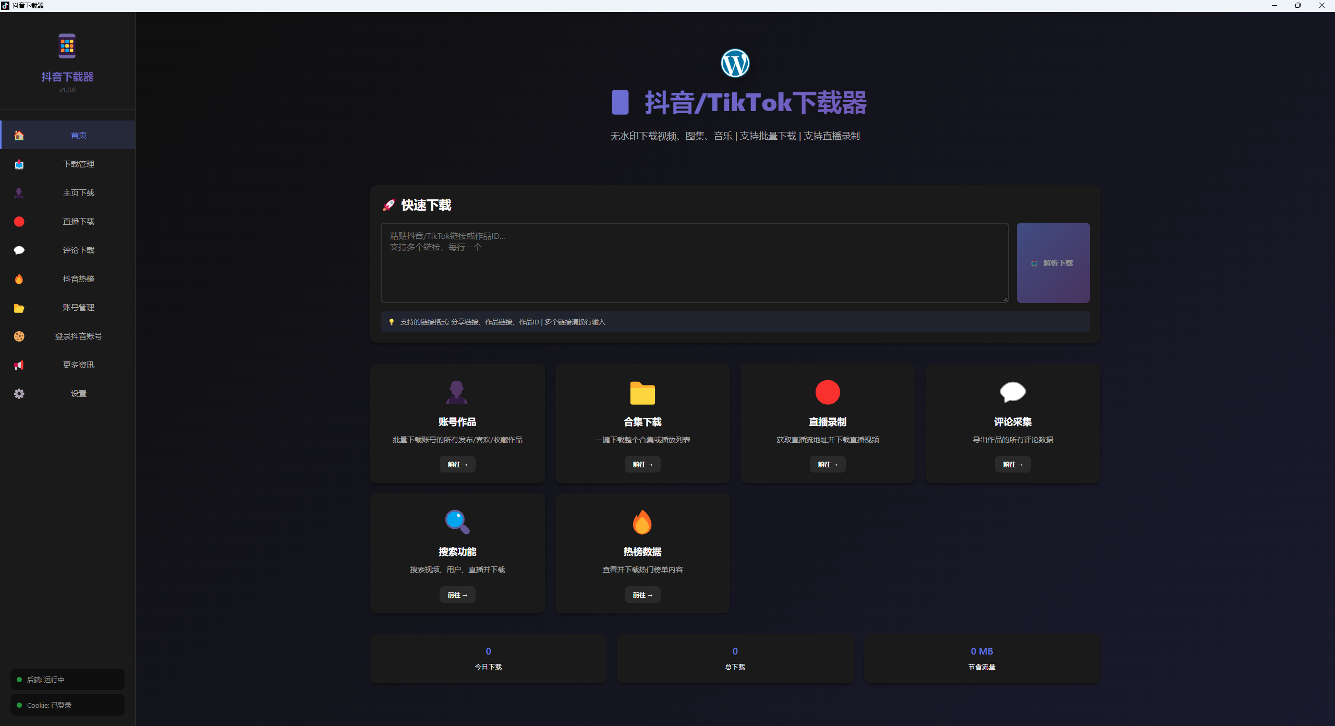The height and width of the screenshot is (726, 1335).
Task: Click the 快速下载 section heading
Action: 426,205
